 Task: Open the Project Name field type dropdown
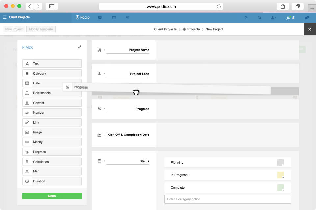[x=104, y=50]
